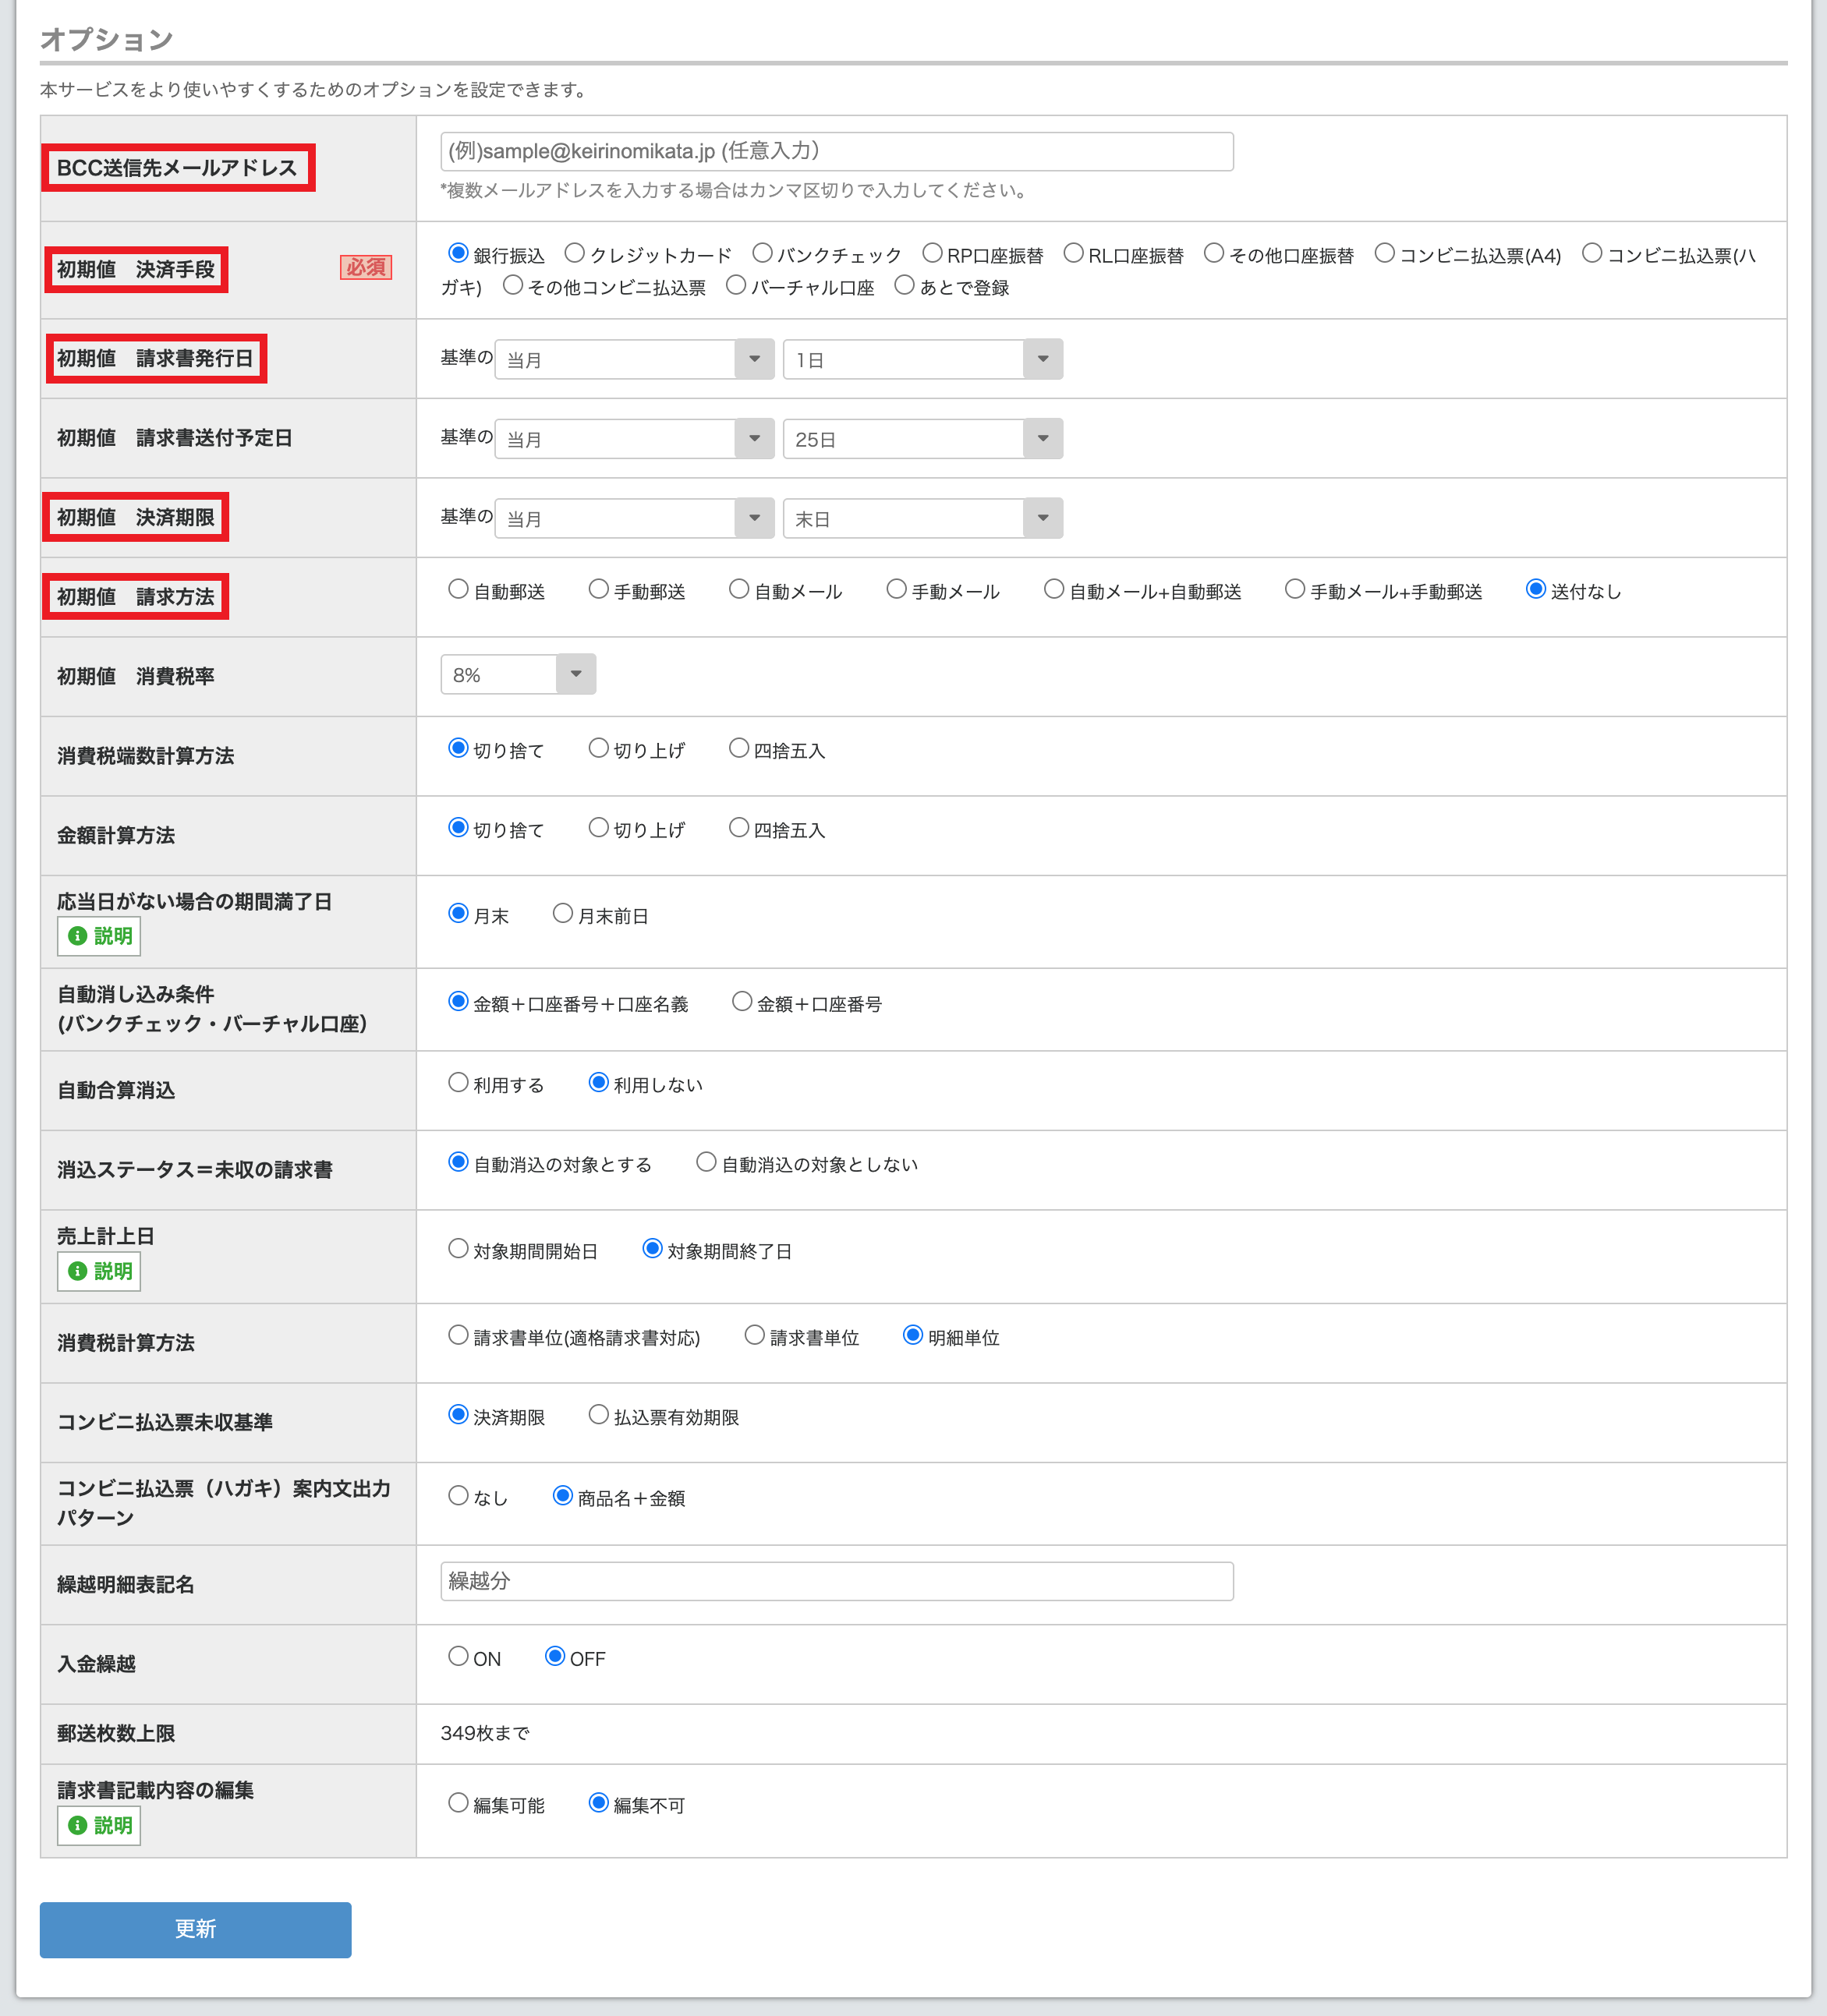
Task: Select クレジットカード as default payment method
Action: click(x=575, y=253)
